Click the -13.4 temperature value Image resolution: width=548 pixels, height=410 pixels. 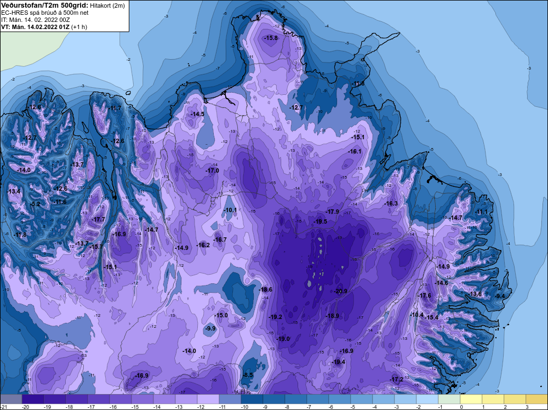click(13, 191)
